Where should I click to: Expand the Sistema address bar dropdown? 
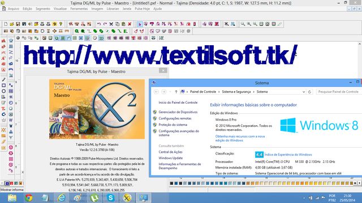[304, 92]
